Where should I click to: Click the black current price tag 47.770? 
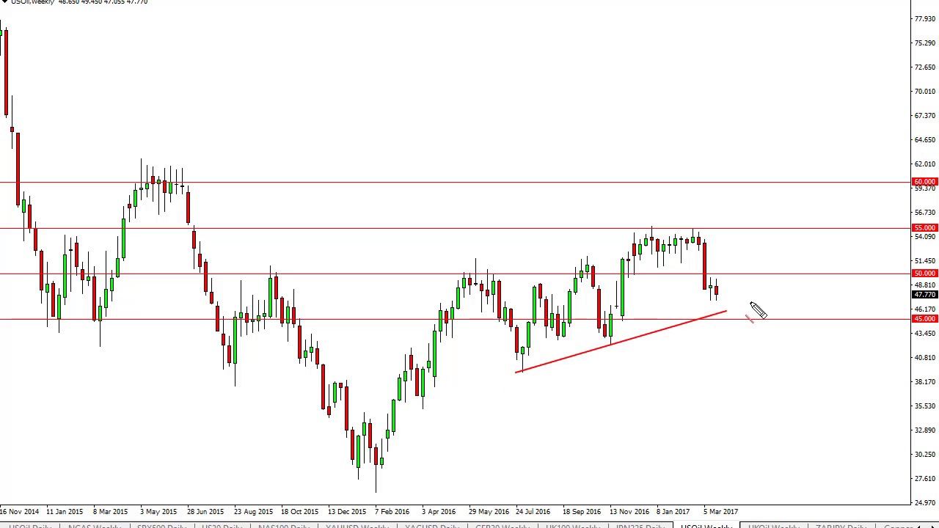coord(924,295)
